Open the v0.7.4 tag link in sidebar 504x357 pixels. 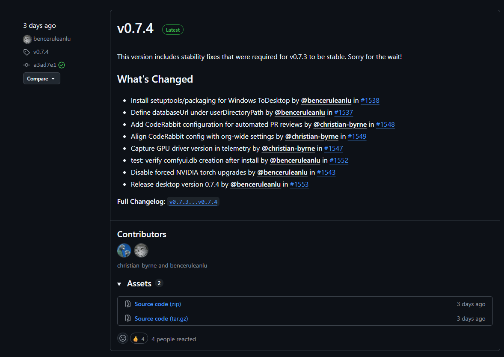coord(41,52)
